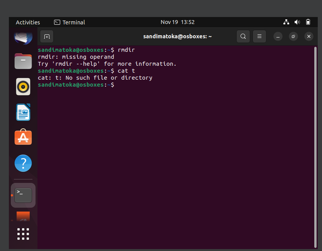The image size is (322, 251).
Task: Open a new terminal tab
Action: coord(47,36)
